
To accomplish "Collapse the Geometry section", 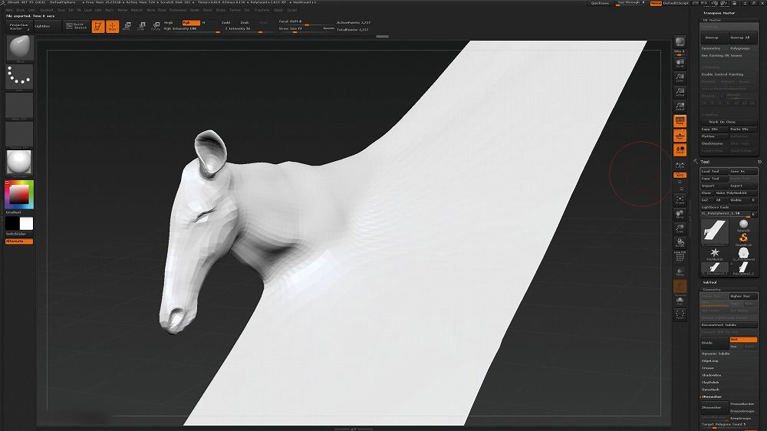I will point(712,290).
